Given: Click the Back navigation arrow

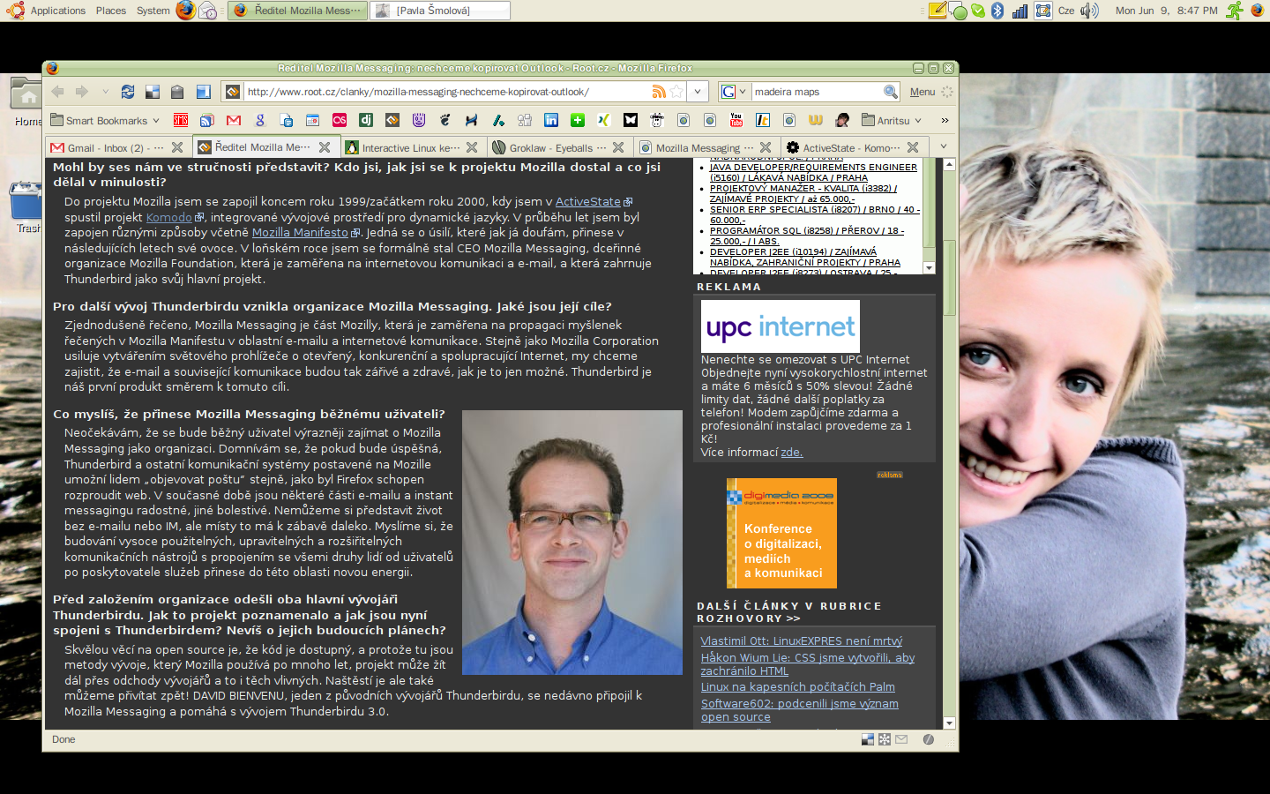Looking at the screenshot, I should 58,92.
